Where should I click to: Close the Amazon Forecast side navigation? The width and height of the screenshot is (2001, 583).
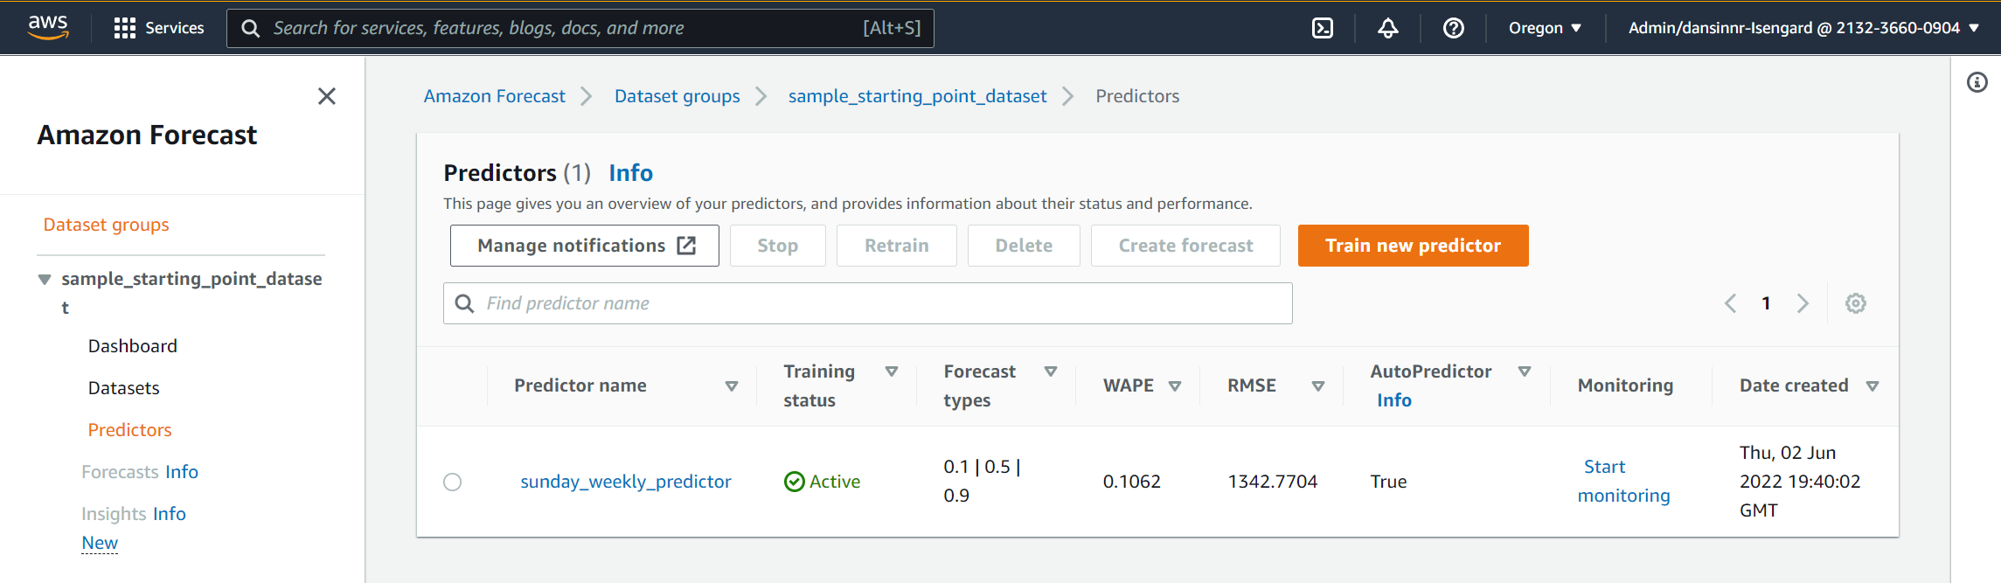pyautogui.click(x=327, y=96)
